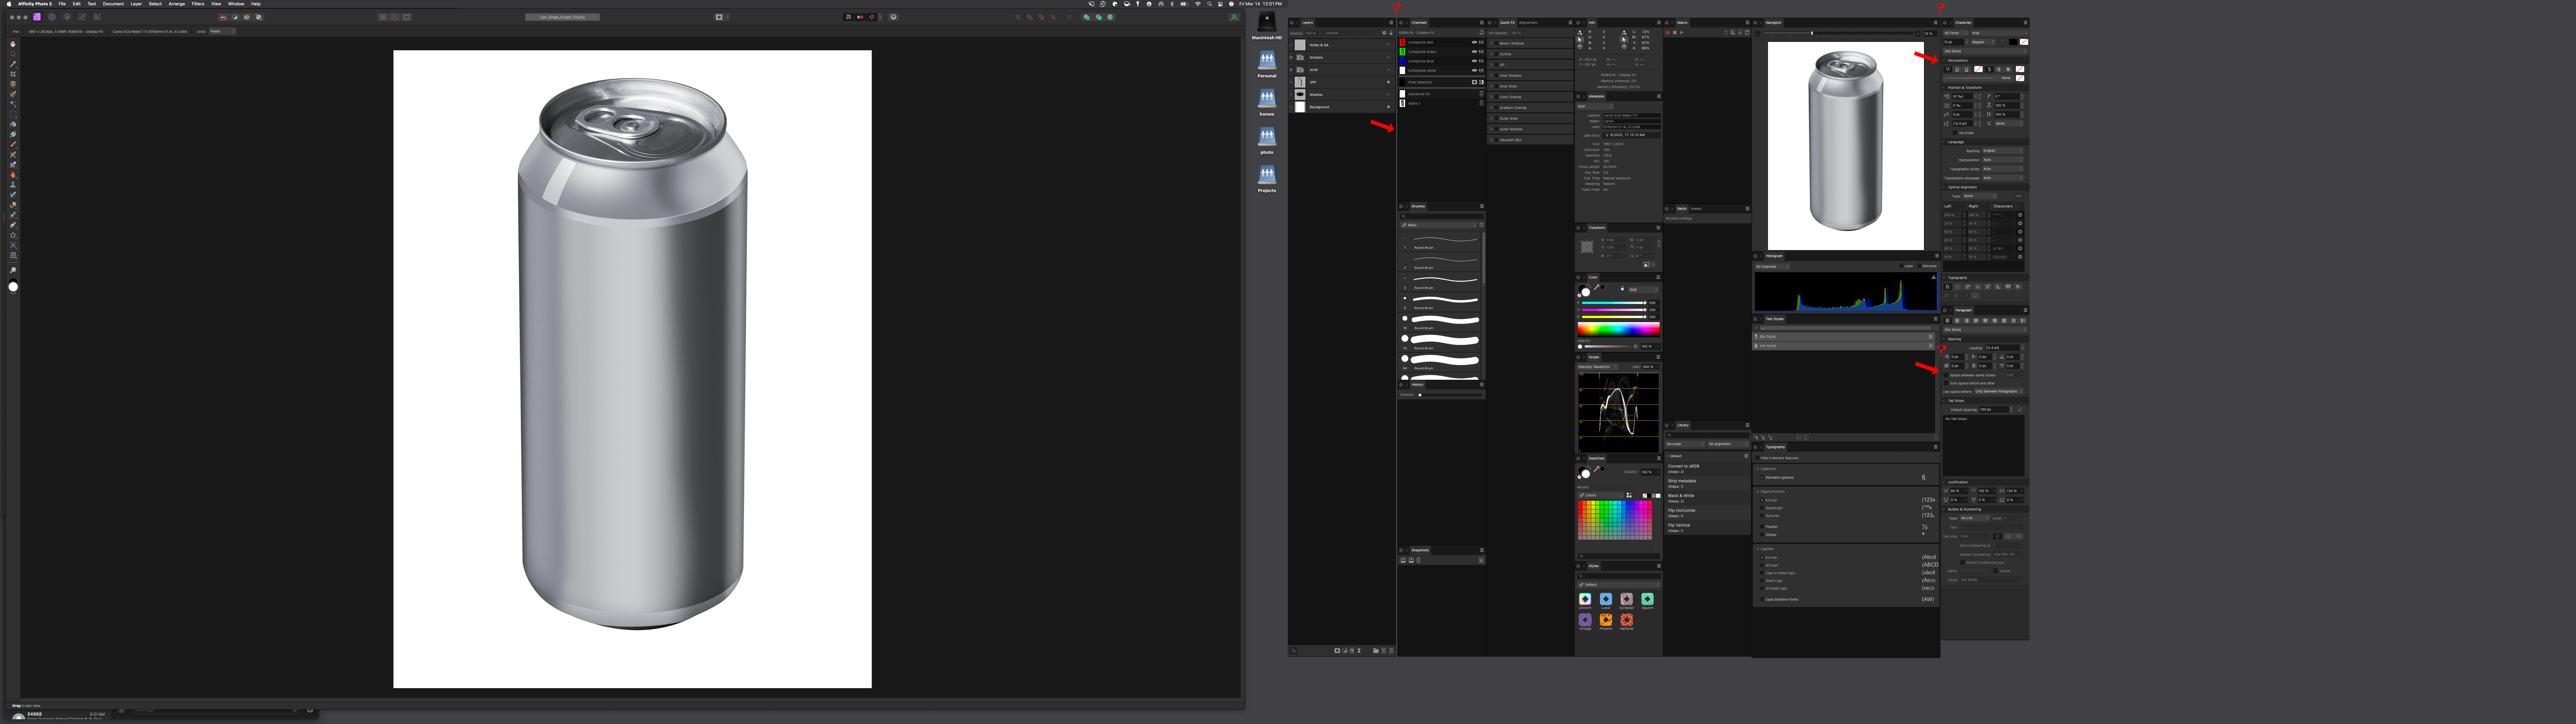This screenshot has height=724, width=2576.
Task: Open the Arrange menu
Action: (177, 4)
